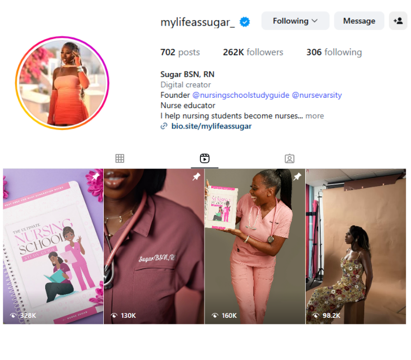Click the eye views icon showing 130K
Image resolution: width=411 pixels, height=360 pixels.
click(x=114, y=315)
